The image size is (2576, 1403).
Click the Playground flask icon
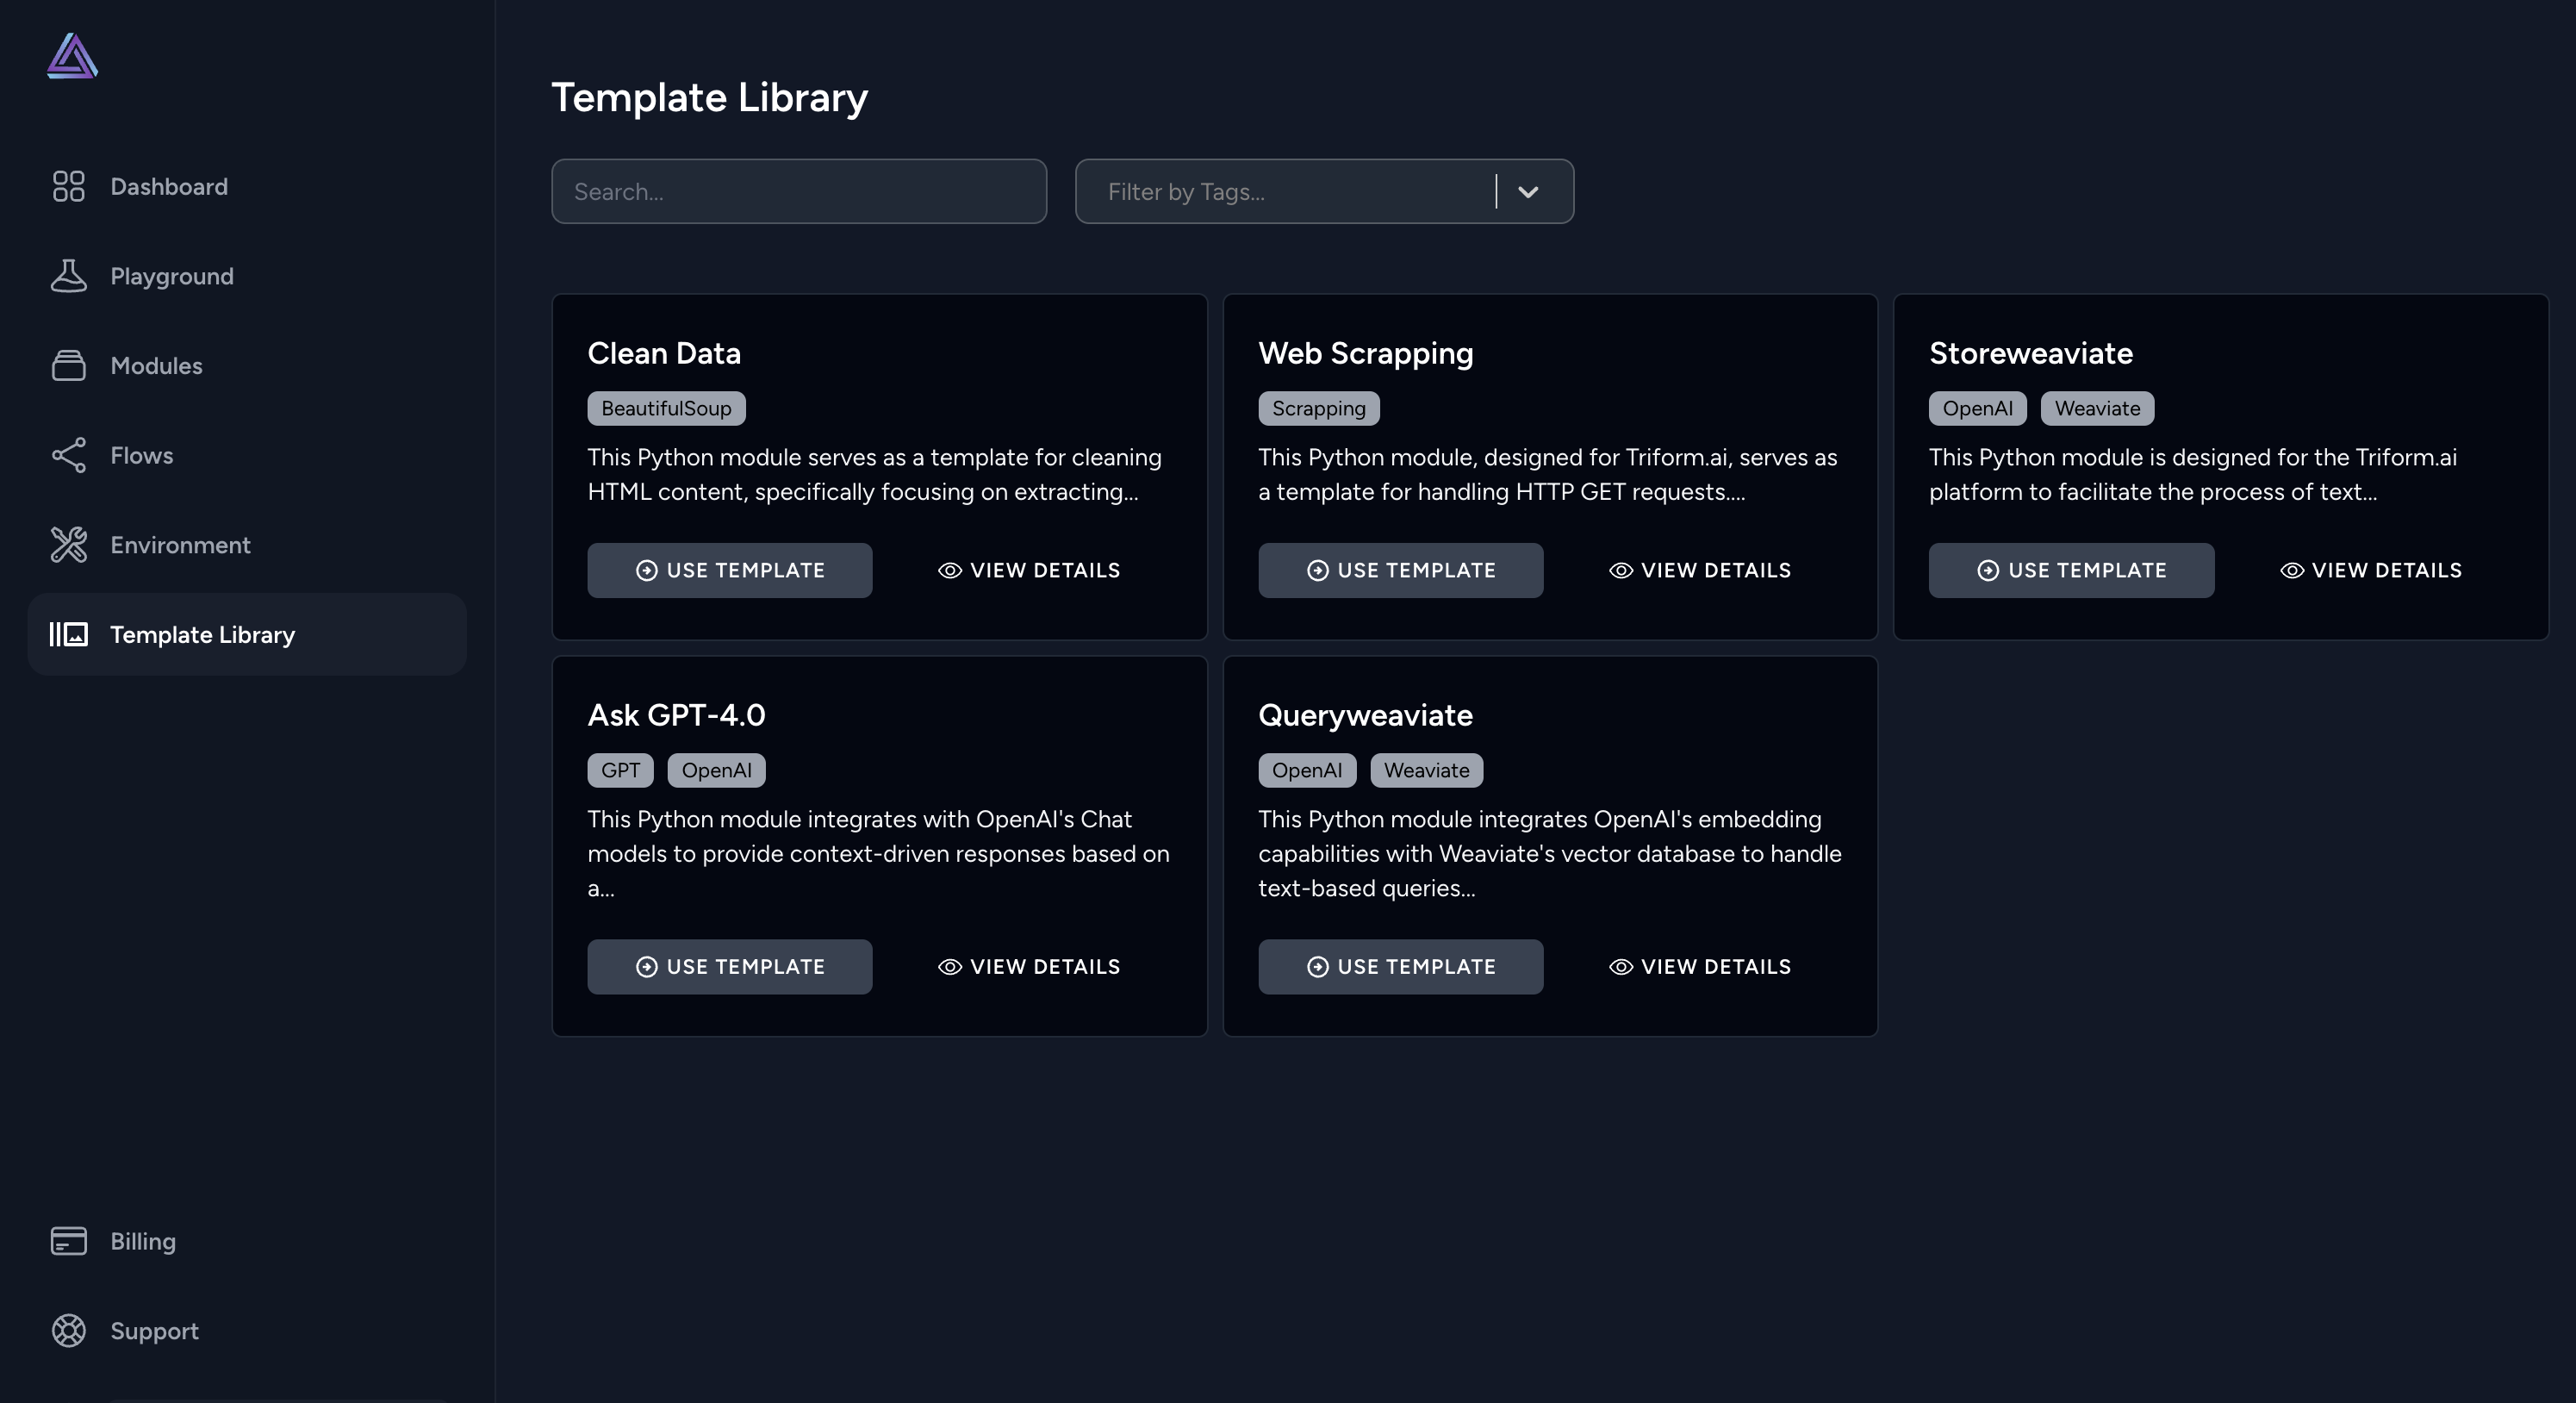coord(68,276)
